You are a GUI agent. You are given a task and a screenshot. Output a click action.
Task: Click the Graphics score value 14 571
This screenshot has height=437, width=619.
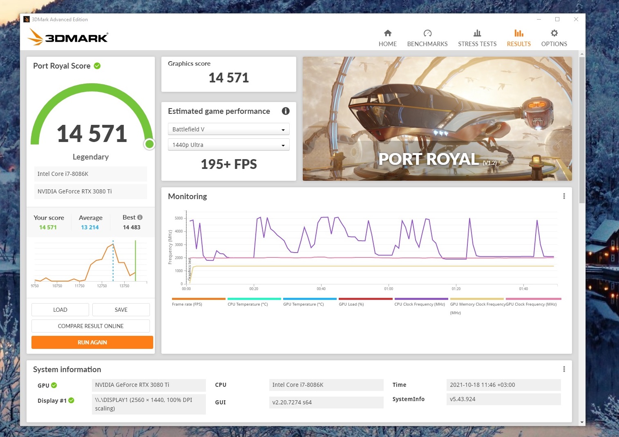(x=229, y=78)
